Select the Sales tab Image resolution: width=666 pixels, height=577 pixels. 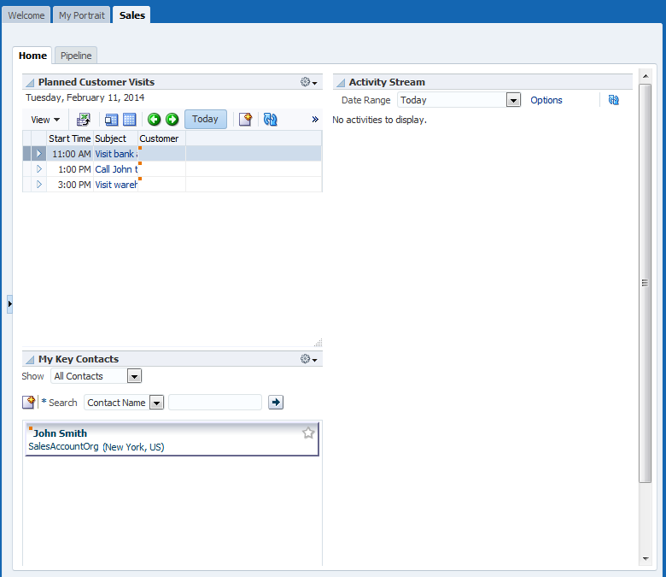click(x=132, y=15)
